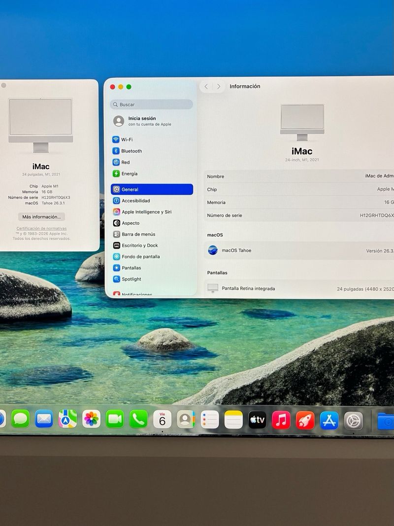Image resolution: width=394 pixels, height=526 pixels.
Task: Click Más información button
Action: click(41, 217)
